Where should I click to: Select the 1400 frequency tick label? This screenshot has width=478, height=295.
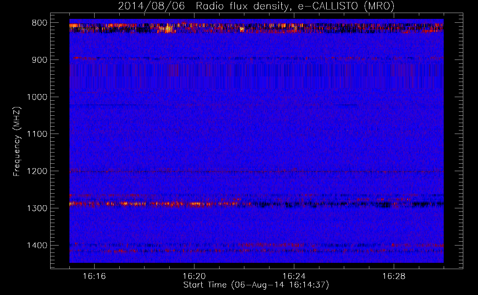[x=37, y=245]
